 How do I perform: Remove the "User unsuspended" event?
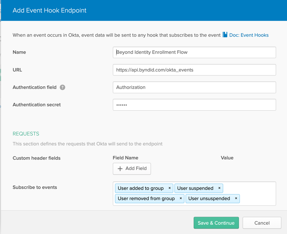(x=236, y=198)
